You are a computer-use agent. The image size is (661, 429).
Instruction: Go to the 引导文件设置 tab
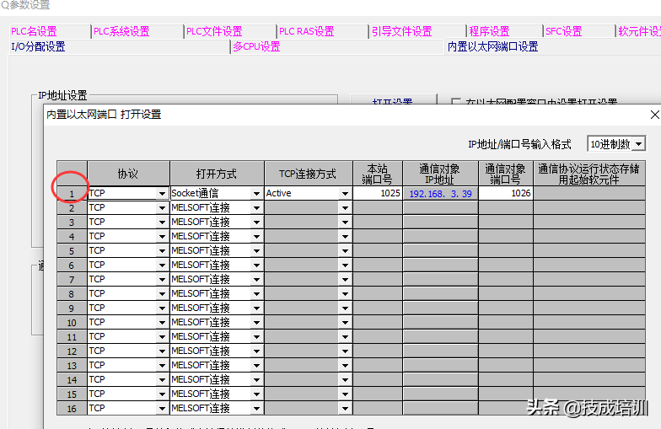401,31
